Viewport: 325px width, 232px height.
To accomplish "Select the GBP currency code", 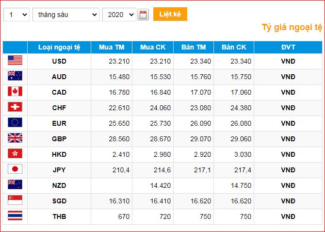I will point(59,139).
